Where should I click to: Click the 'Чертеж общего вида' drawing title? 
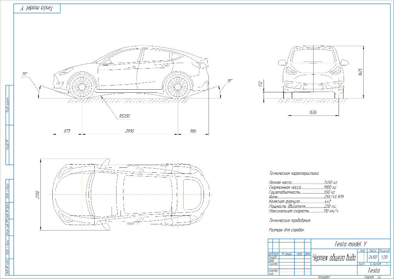tap(334, 257)
